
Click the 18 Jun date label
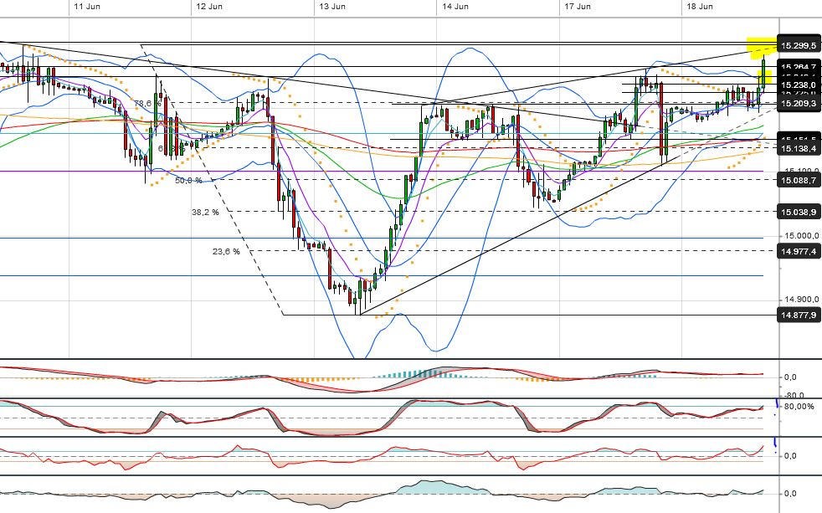click(700, 7)
